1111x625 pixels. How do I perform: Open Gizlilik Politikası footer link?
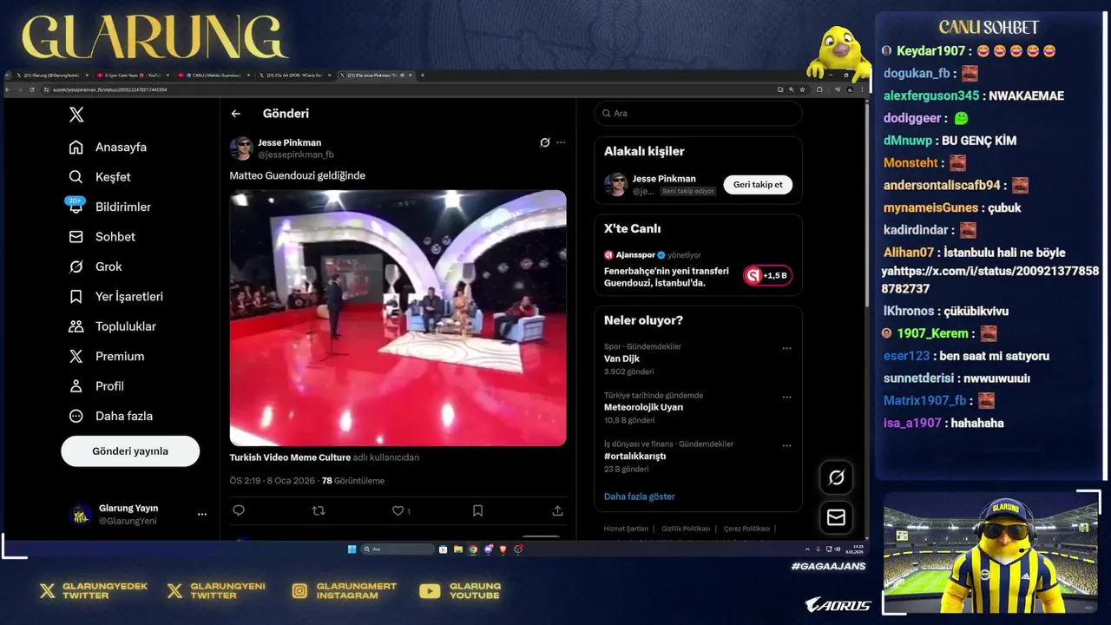pyautogui.click(x=686, y=529)
